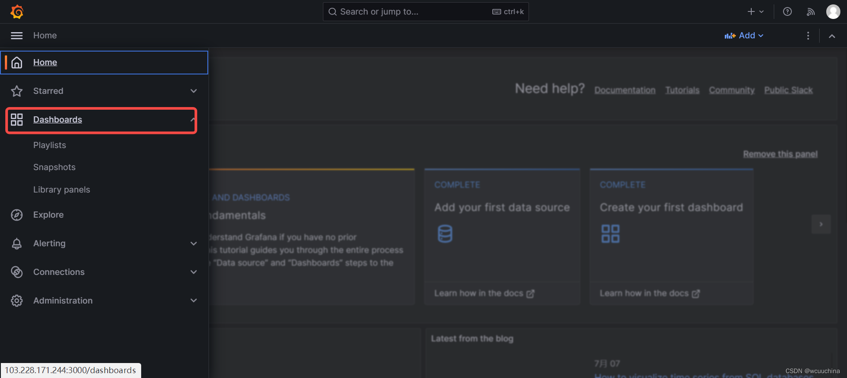Open Library panels under Dashboards
The height and width of the screenshot is (378, 847).
click(x=61, y=190)
